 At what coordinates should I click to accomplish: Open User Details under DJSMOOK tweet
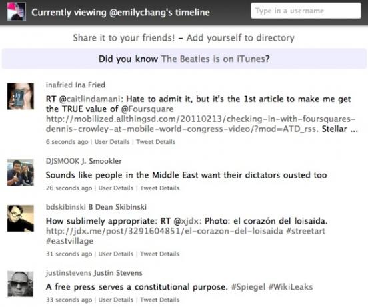tap(116, 188)
